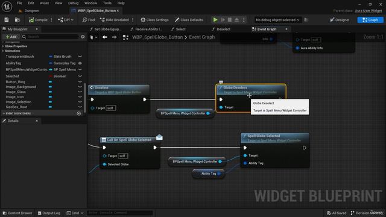Toggle Image_Selection variable visibility
The width and height of the screenshot is (386, 217).
pyautogui.click(x=80, y=102)
